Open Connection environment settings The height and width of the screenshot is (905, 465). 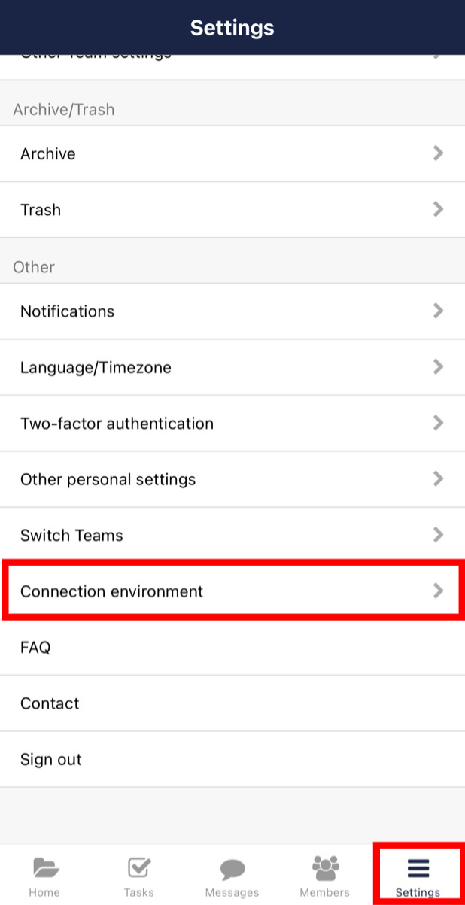pyautogui.click(x=232, y=591)
